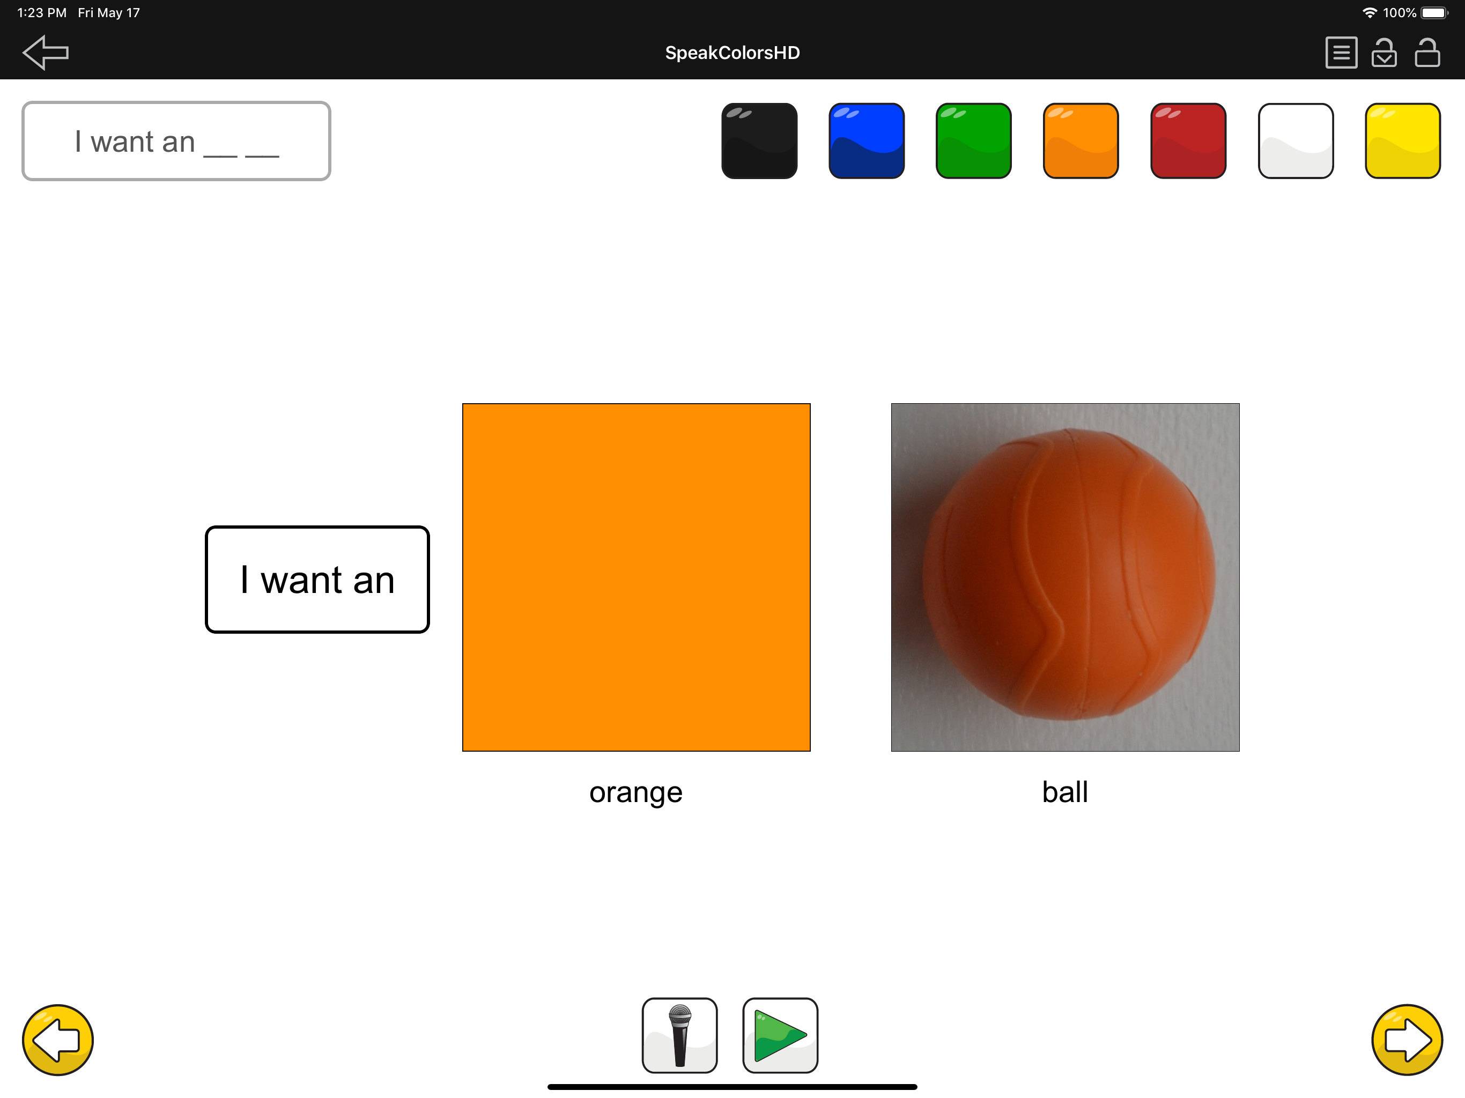
Task: Select the red color button
Action: click(1188, 140)
